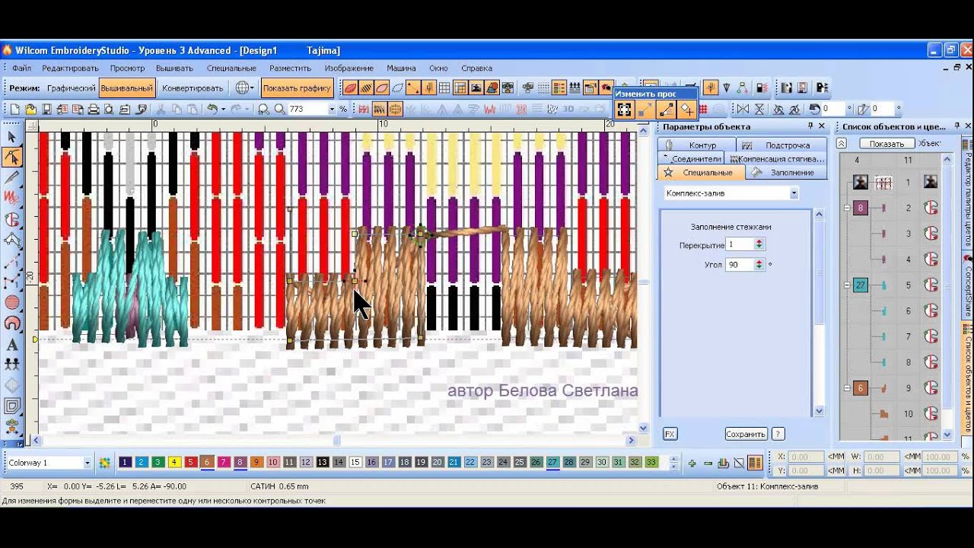Viewport: 974px width, 548px height.
Task: Select the red circle fill tool
Action: pos(12,303)
